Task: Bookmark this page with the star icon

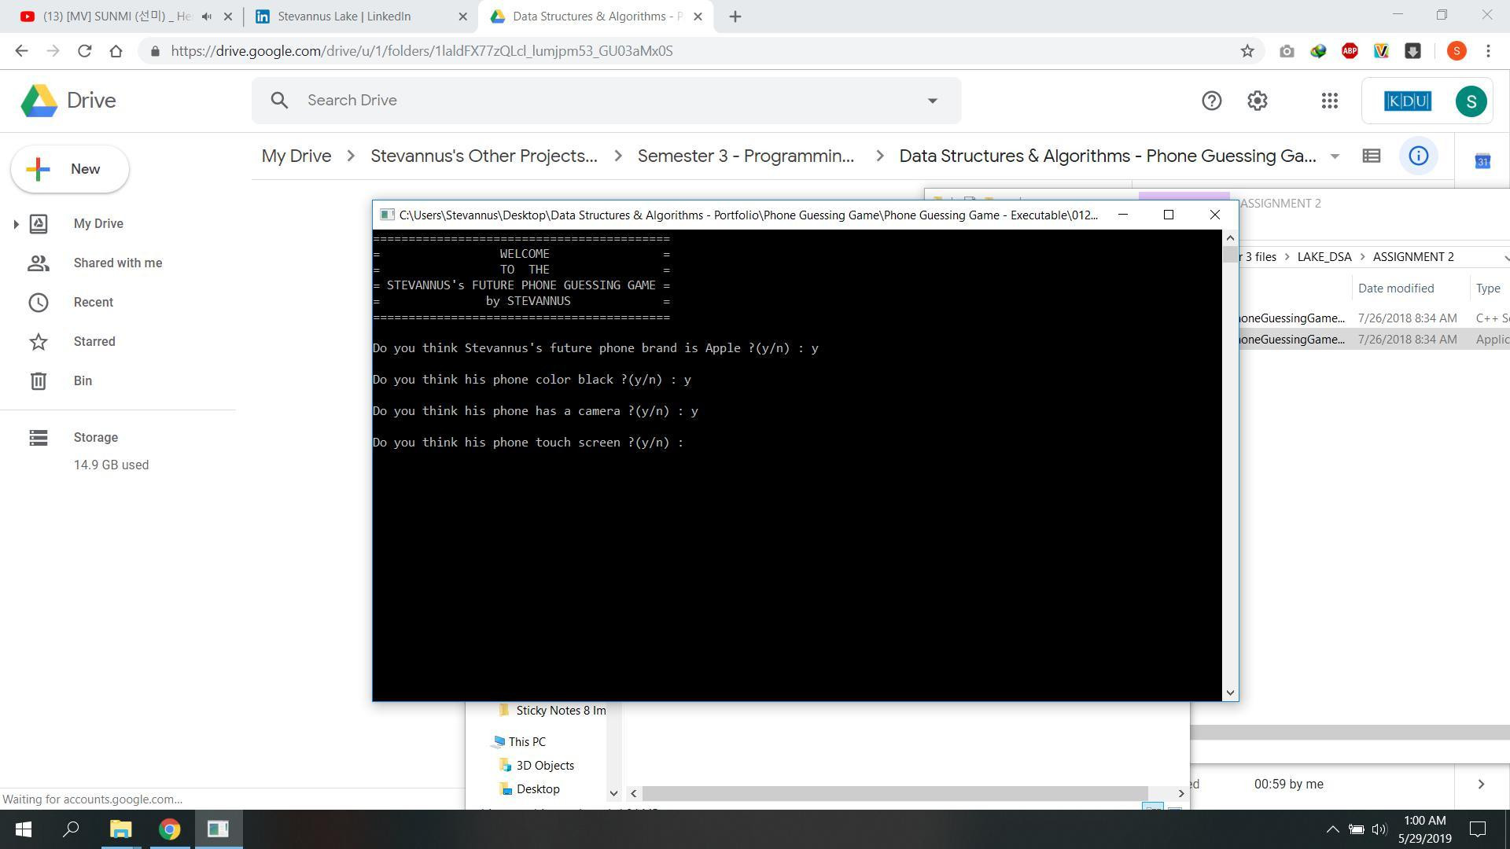Action: click(1247, 51)
